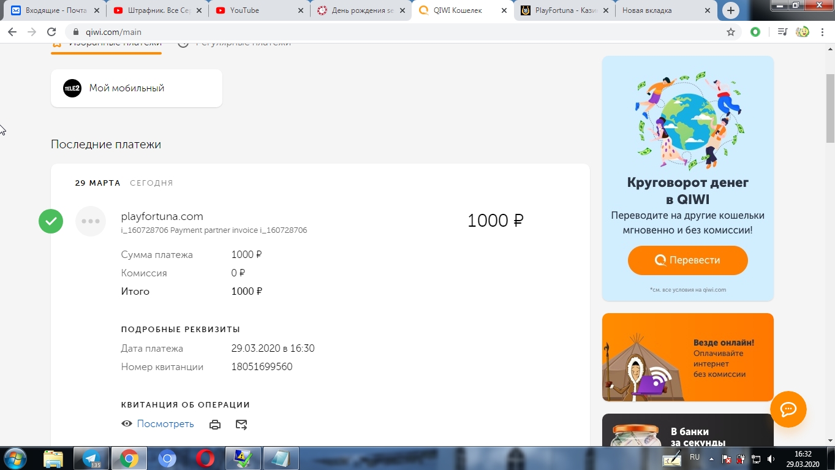Open File Explorer from the taskbar
835x470 pixels.
(x=53, y=458)
